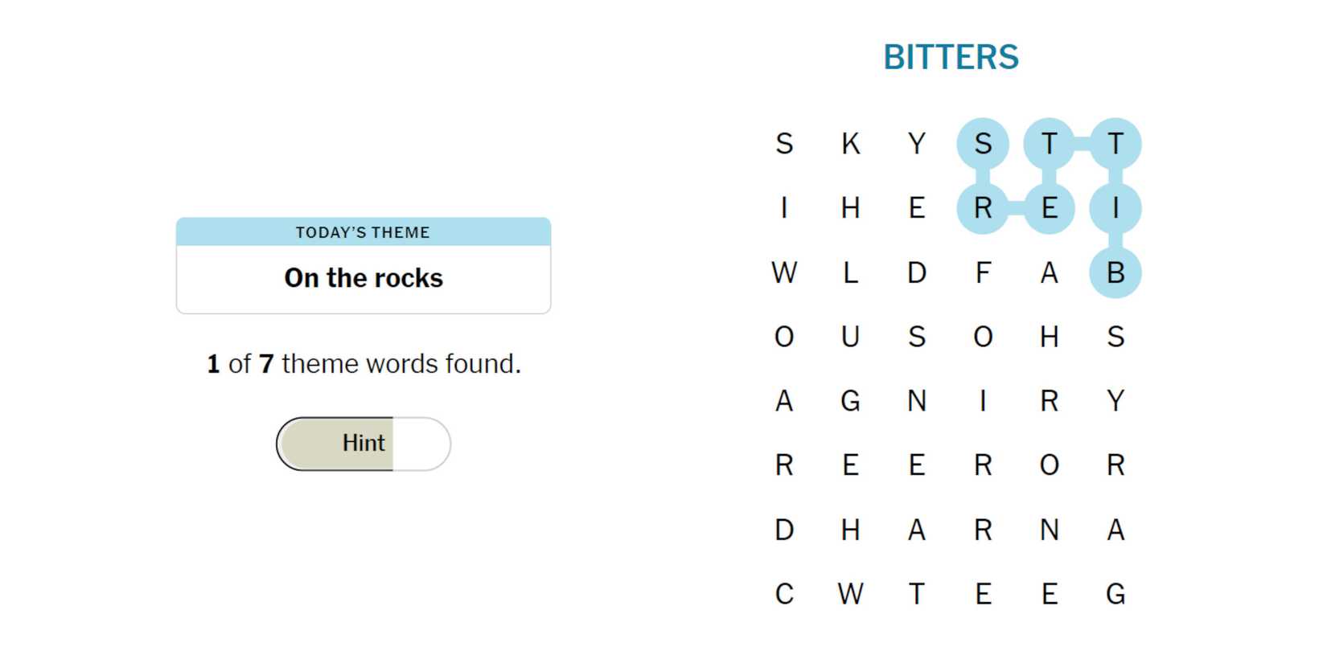Click the highlighted S of BITTERS
The image size is (1327, 663).
[983, 144]
